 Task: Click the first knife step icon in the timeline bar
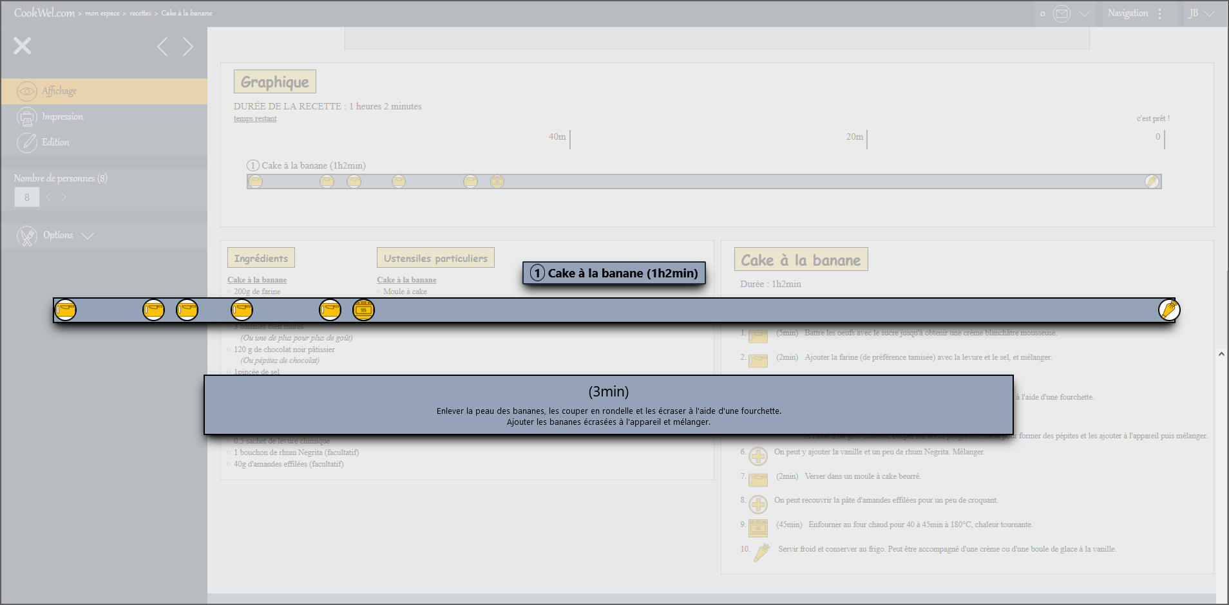coord(65,310)
